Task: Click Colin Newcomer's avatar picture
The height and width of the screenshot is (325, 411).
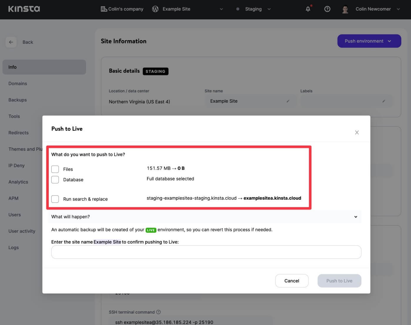Action: pos(345,9)
